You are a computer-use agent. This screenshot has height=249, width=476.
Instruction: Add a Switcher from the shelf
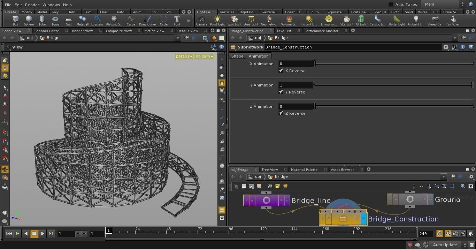pyautogui.click(x=453, y=21)
